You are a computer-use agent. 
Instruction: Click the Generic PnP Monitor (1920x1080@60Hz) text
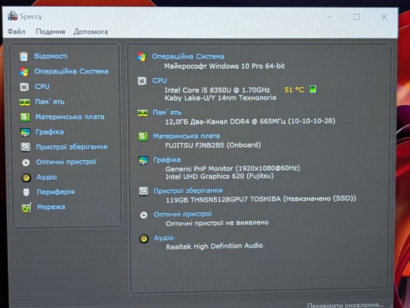232,168
